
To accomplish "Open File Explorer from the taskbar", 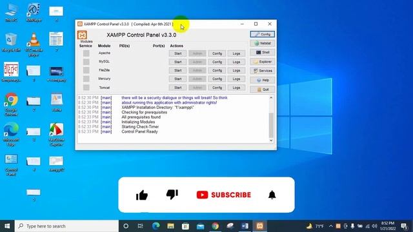I will click(170, 226).
